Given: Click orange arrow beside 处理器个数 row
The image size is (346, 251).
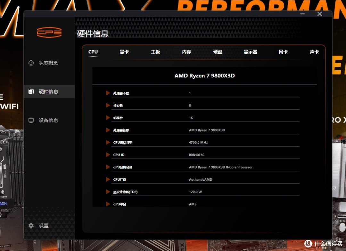Looking at the screenshot, I should (108, 93).
